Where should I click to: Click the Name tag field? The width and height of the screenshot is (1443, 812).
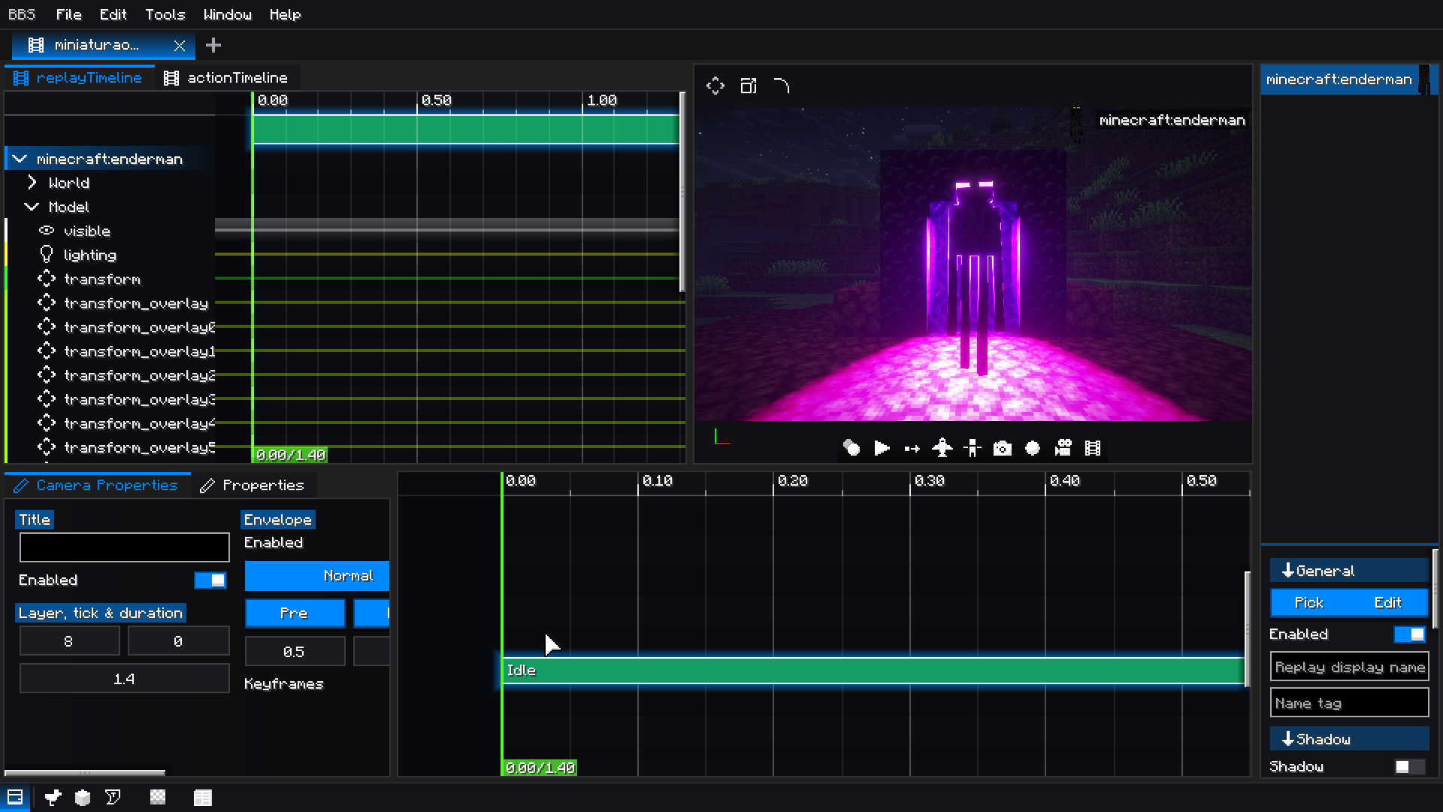click(1350, 703)
